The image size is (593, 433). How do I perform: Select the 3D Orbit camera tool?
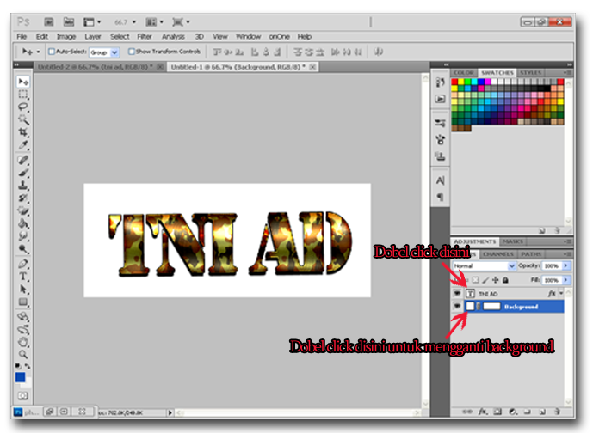click(23, 330)
